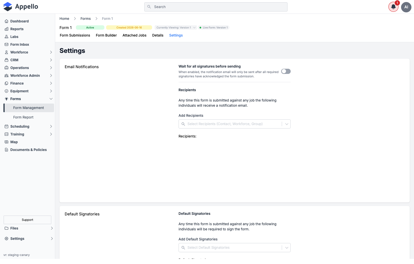Click the Active status badge
Screen dimensions: 414x264
(x=90, y=28)
